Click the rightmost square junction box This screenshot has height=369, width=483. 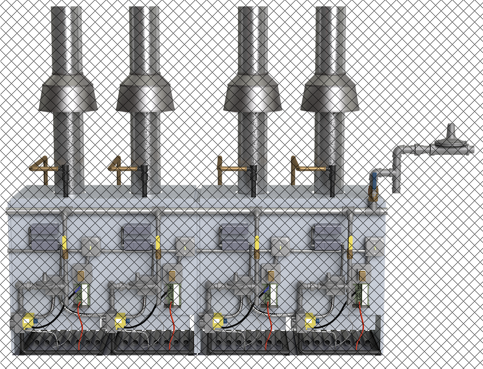(x=374, y=246)
